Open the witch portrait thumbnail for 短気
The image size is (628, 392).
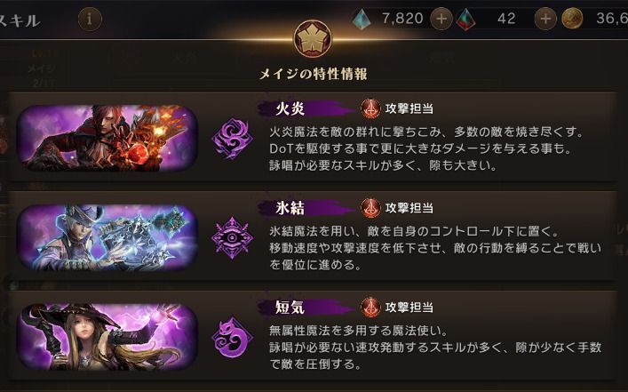[x=107, y=337]
